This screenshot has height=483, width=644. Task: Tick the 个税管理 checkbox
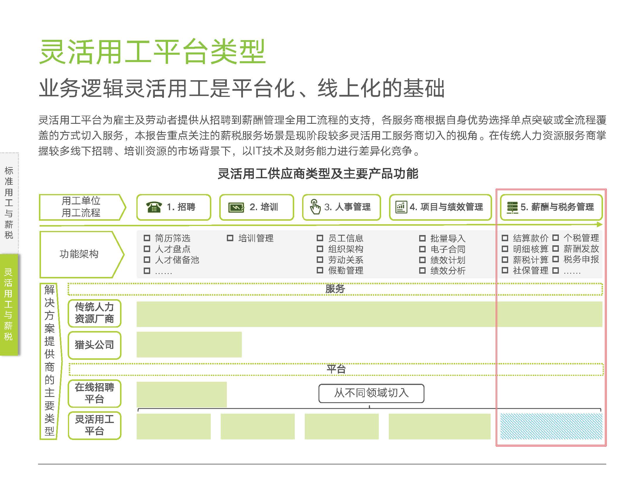tap(556, 238)
